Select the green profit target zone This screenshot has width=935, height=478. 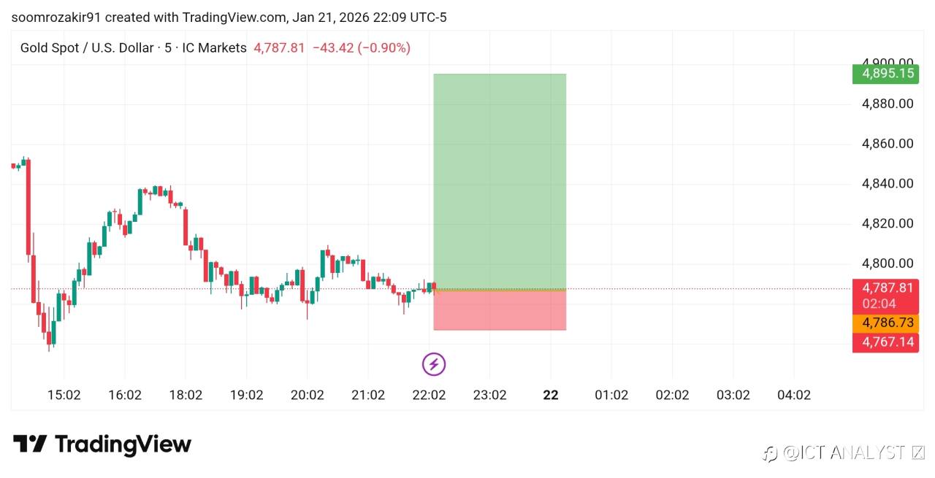500,181
